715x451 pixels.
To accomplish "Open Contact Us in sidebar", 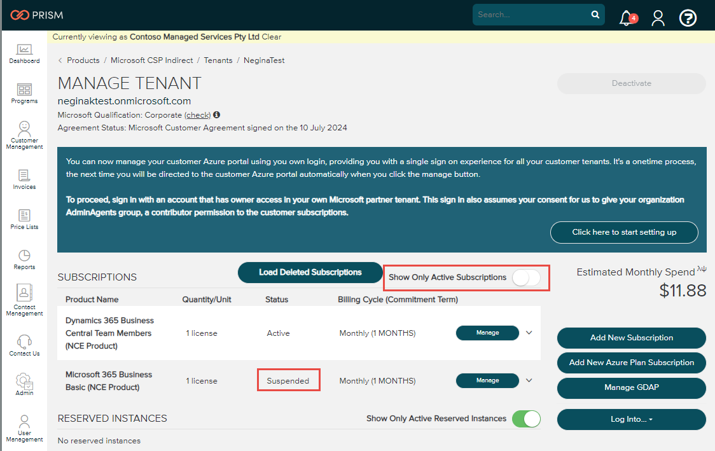I will pyautogui.click(x=24, y=345).
